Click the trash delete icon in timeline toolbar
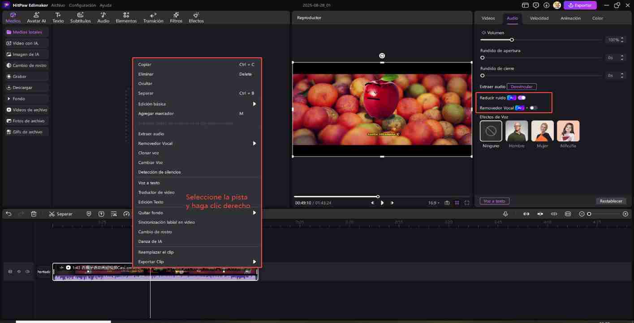Viewport: 634px width, 323px height. click(34, 214)
